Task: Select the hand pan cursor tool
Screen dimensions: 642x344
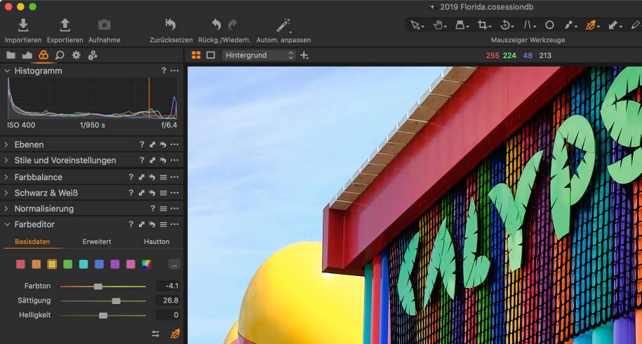Action: click(438, 25)
